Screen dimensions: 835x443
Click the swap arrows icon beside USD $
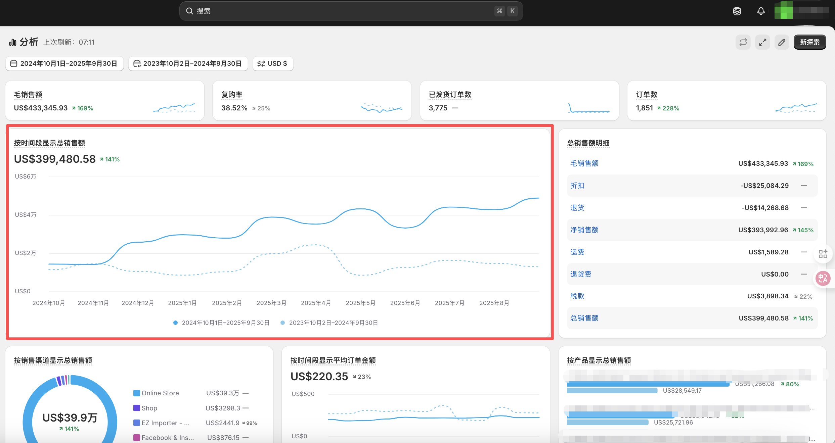point(261,63)
